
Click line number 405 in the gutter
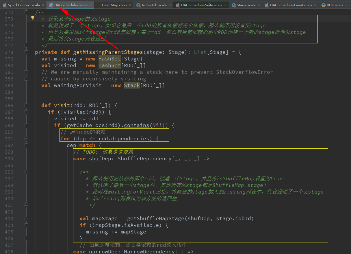[9, 232]
